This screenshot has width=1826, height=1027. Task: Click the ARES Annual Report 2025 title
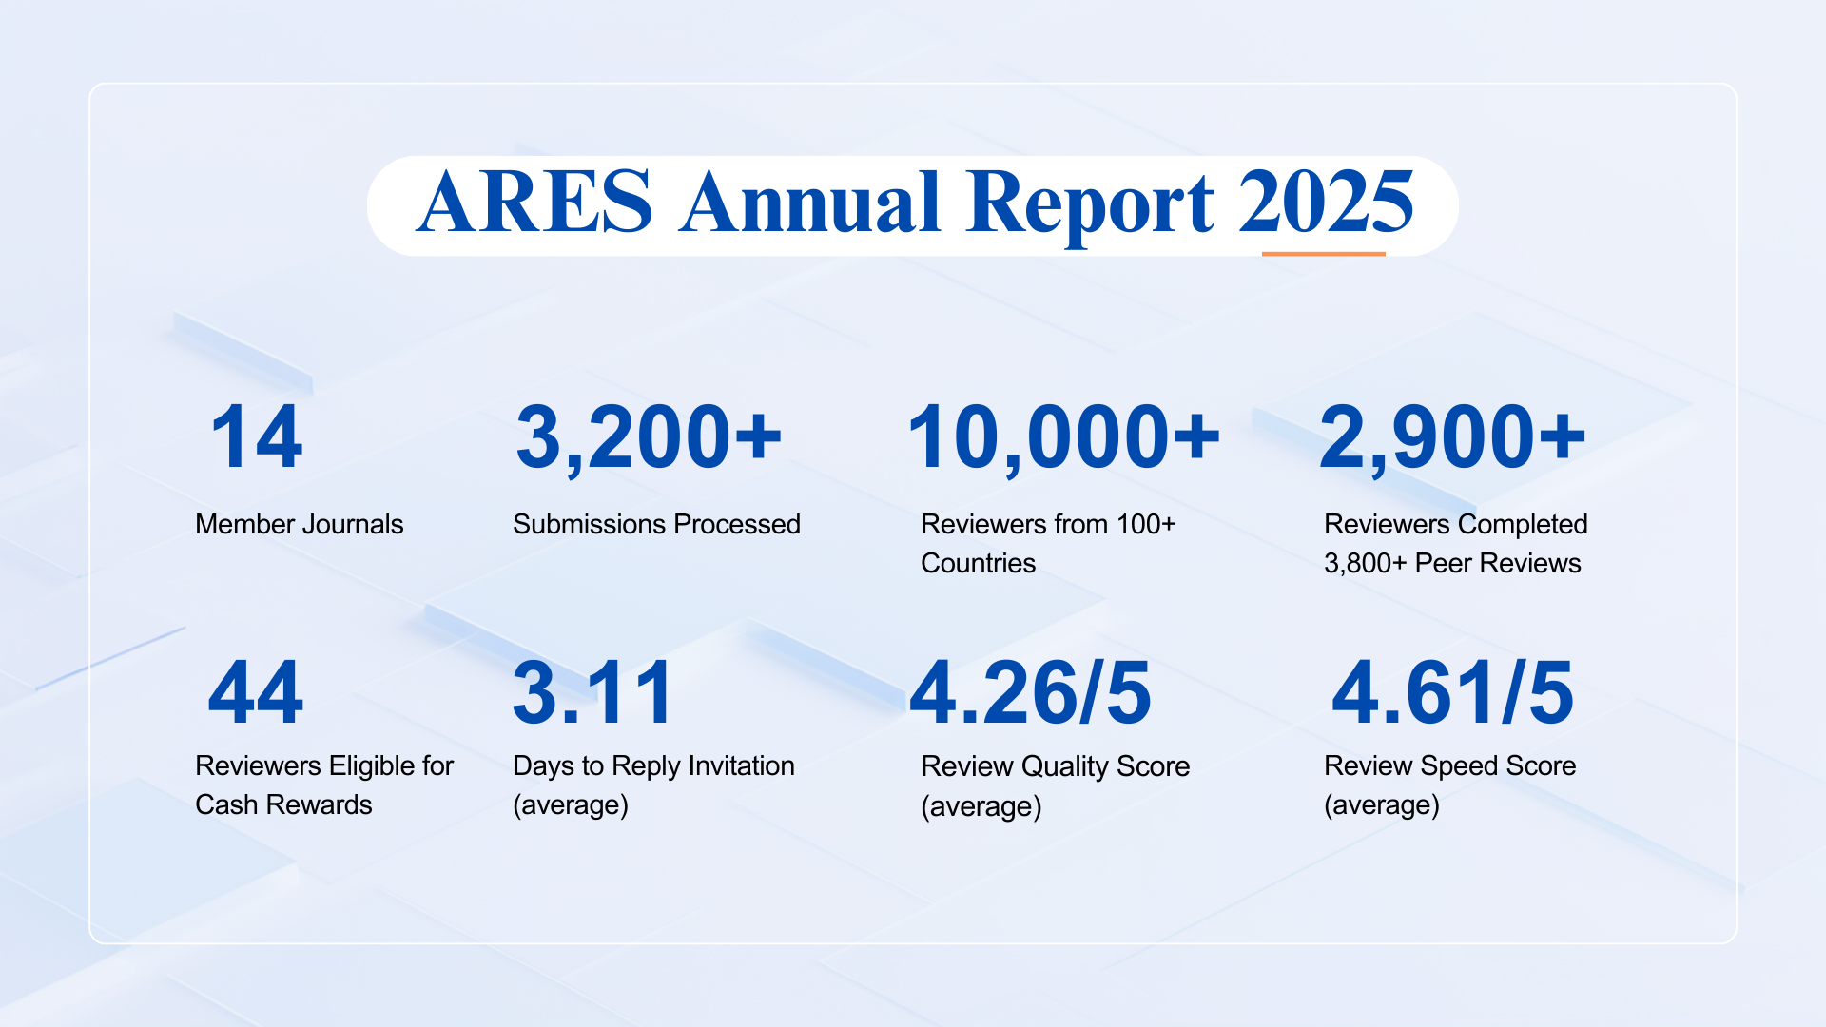pyautogui.click(x=913, y=204)
